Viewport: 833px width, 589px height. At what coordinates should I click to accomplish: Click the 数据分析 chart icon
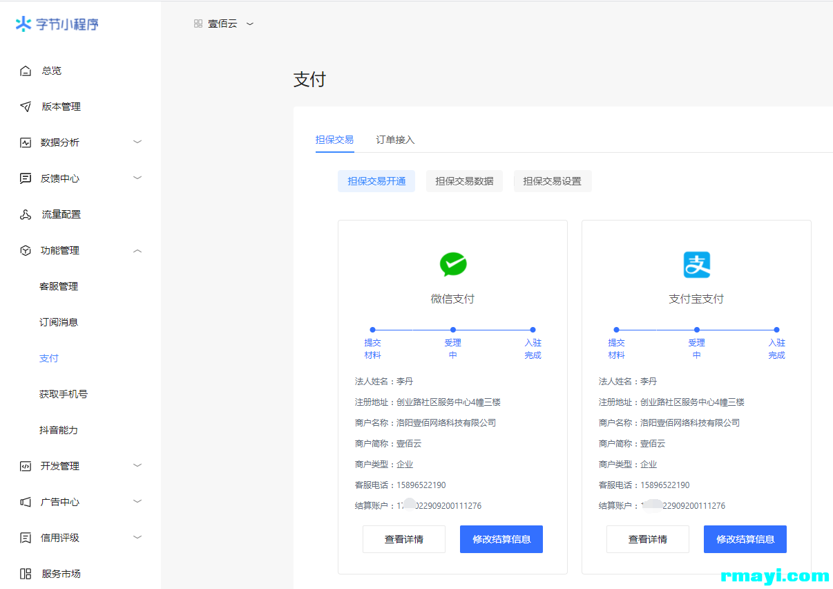click(x=26, y=142)
